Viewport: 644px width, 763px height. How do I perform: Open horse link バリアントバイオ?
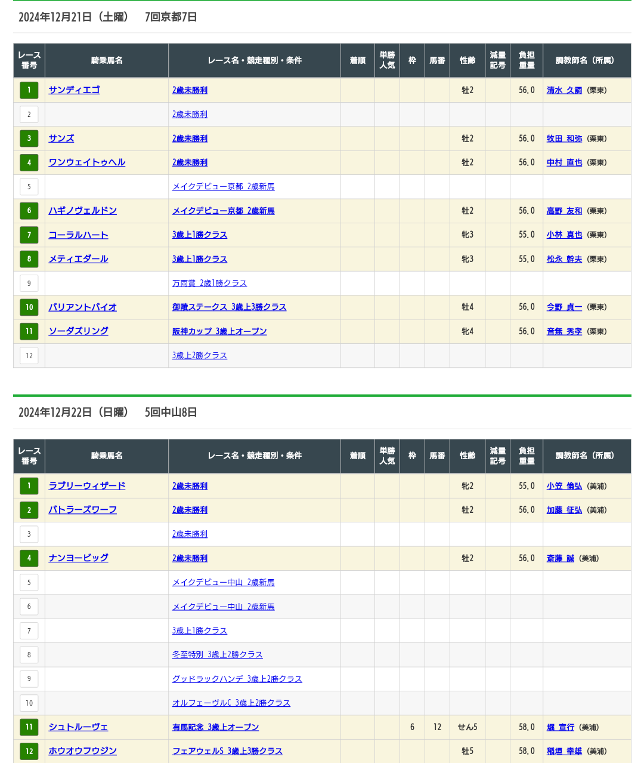pyautogui.click(x=83, y=307)
